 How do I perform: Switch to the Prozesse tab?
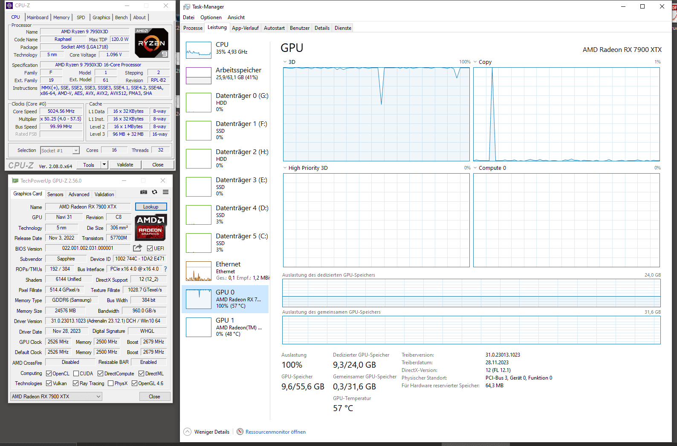click(x=193, y=28)
